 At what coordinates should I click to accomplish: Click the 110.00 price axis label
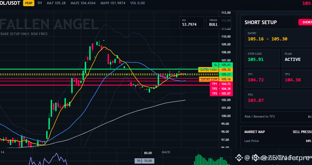pos(226,36)
